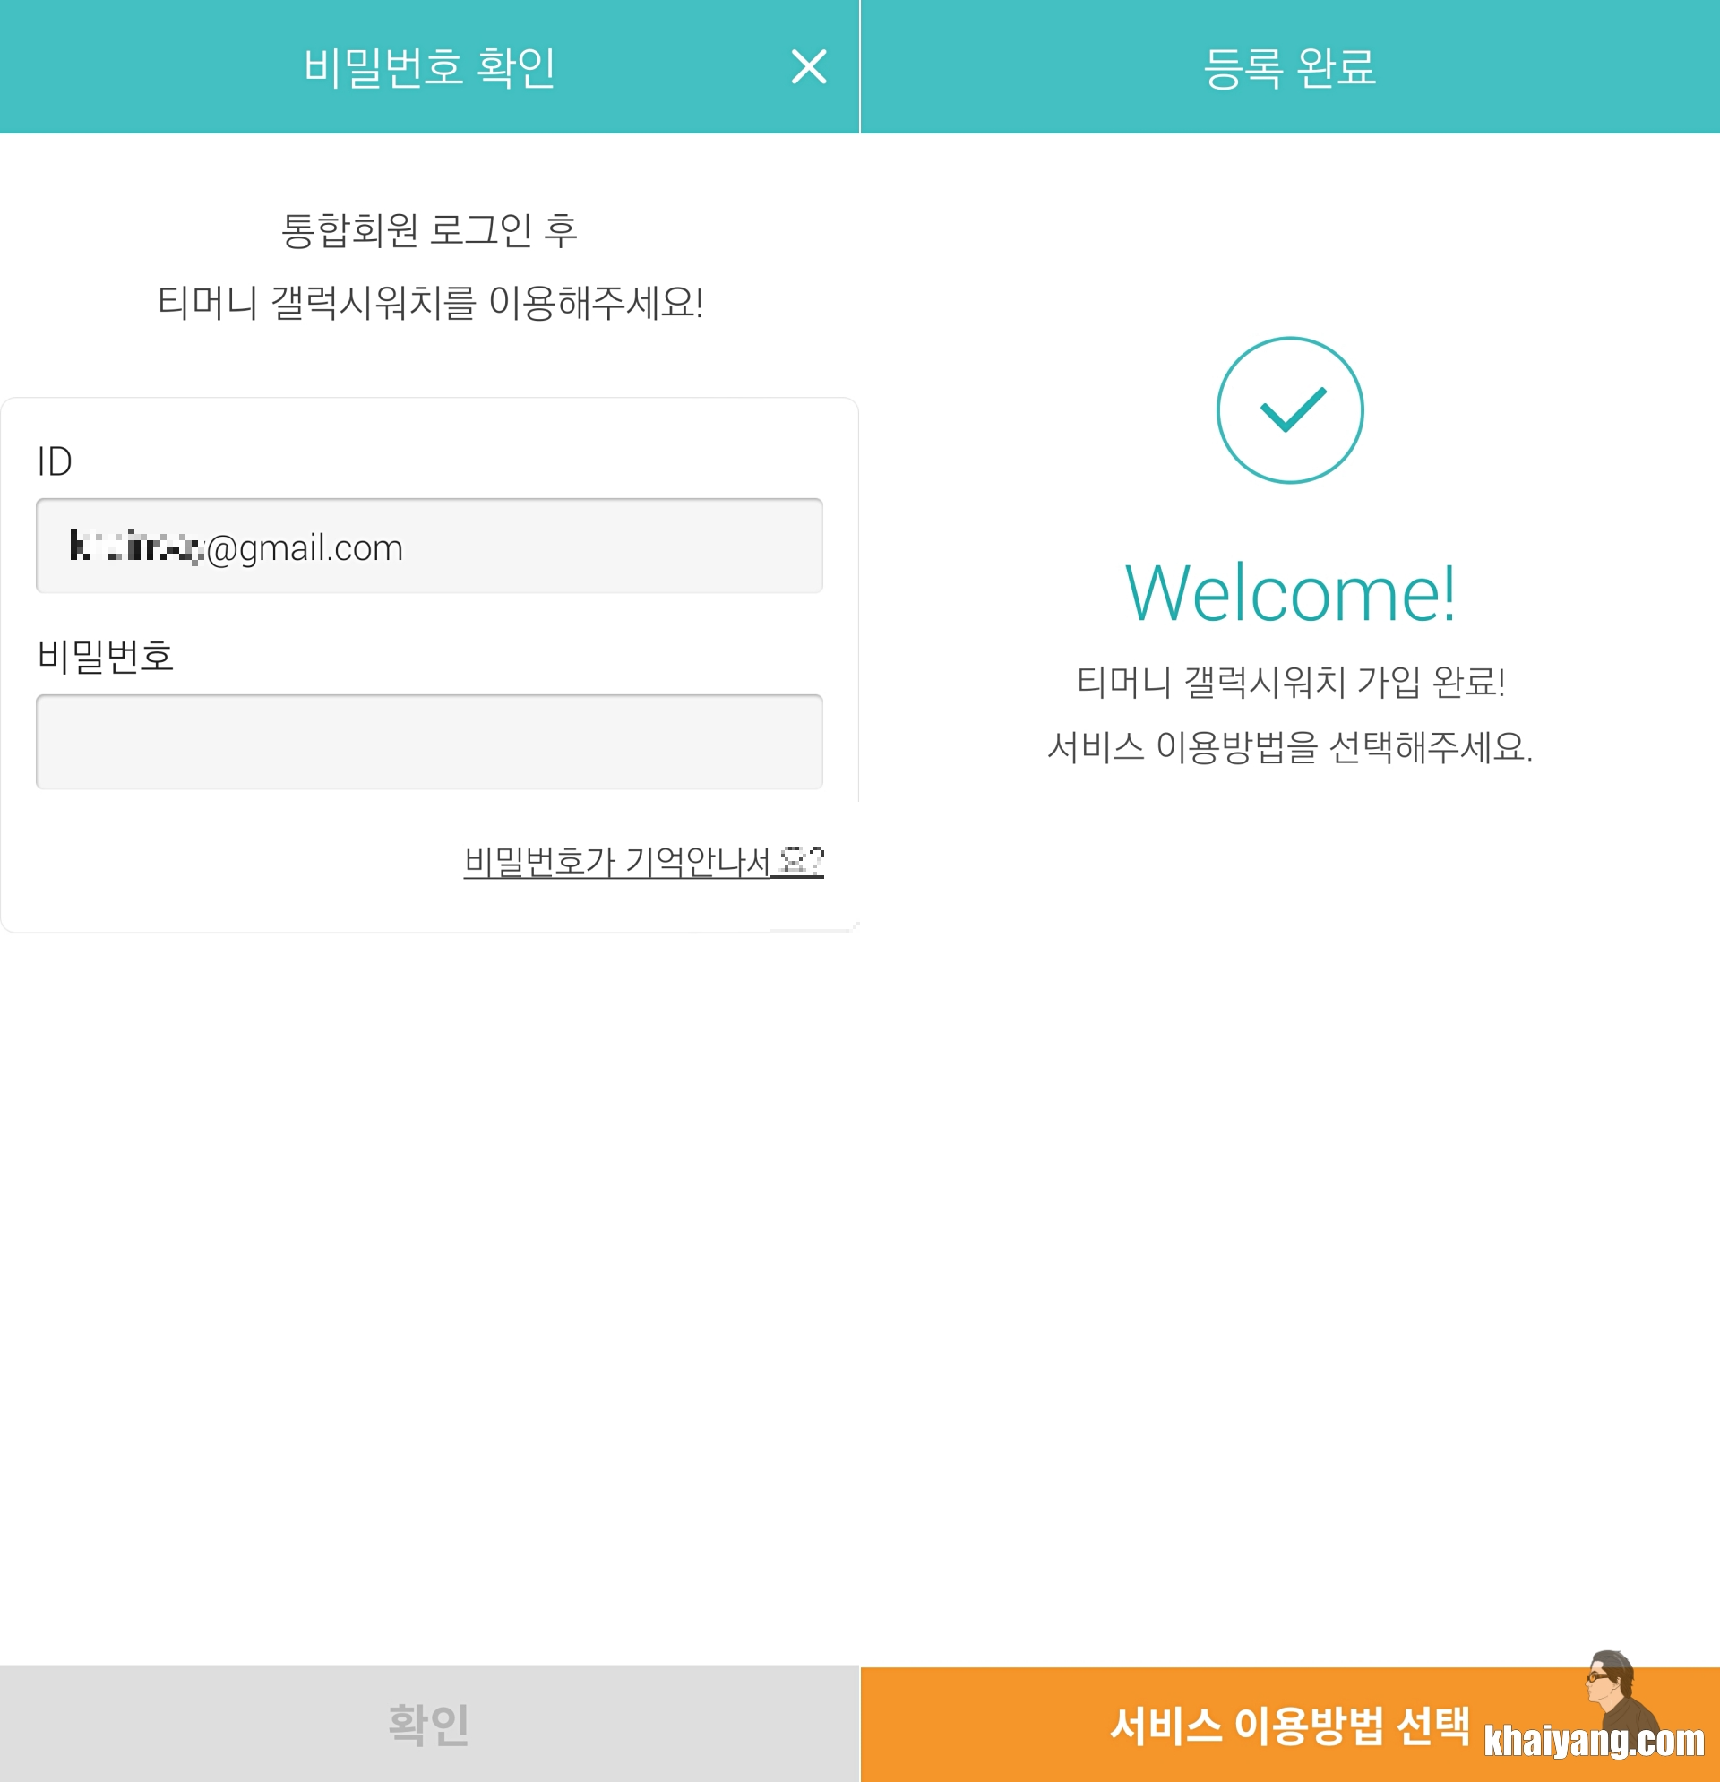Open the 비밀번호가 기억안나세요? link
Image resolution: width=1720 pixels, height=1782 pixels.
click(642, 860)
